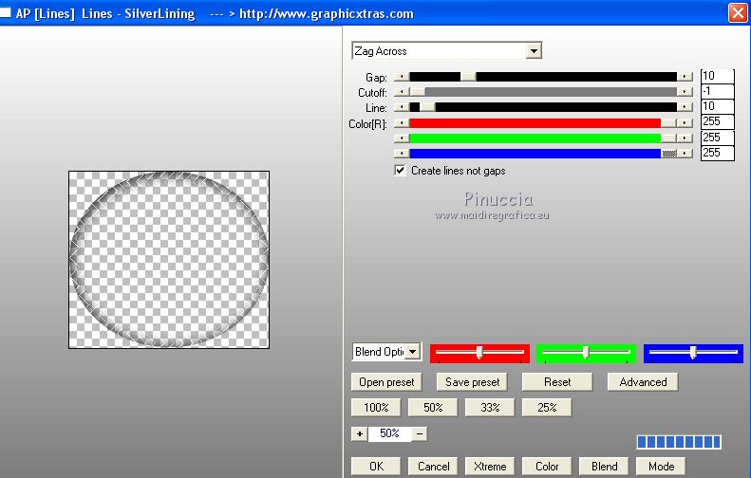751x478 pixels.
Task: Set preview zoom to 33%
Action: 490,408
